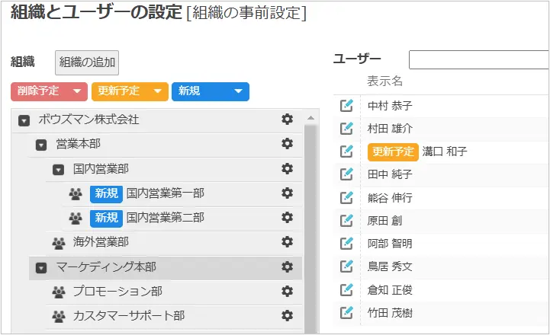Collapse the ボウズマン株式会社 tree node
Image resolution: width=550 pixels, height=335 pixels.
(x=24, y=120)
